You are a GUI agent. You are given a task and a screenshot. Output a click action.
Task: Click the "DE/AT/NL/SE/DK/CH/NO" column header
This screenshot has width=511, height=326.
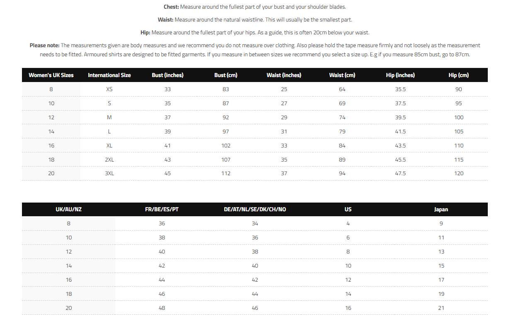coord(255,209)
